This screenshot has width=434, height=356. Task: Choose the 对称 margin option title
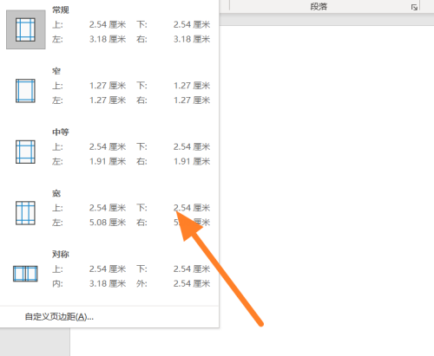point(61,254)
